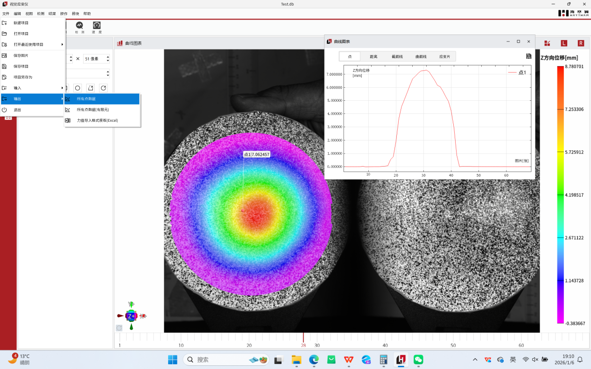Click the 51 像素 spinner arrows

pos(108,59)
